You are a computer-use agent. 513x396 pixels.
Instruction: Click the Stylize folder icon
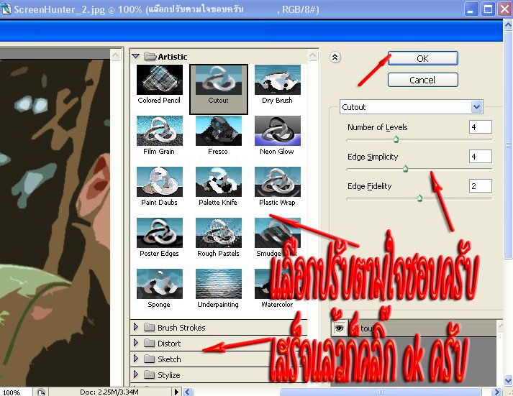pyautogui.click(x=149, y=374)
